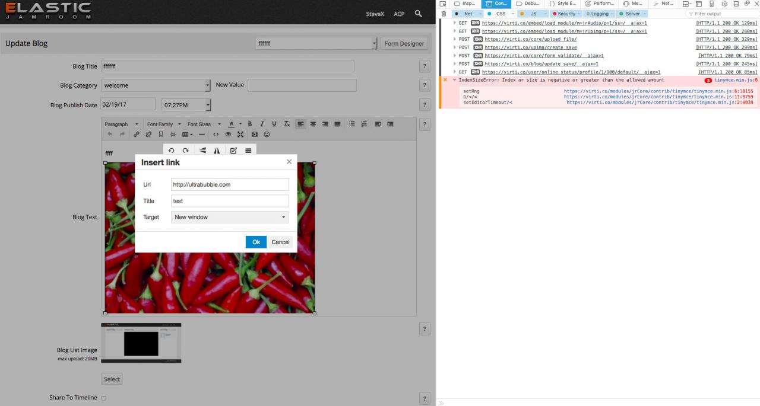
Task: Clear formatting in the editor toolbar
Action: 286,124
